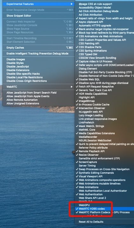
Task: Click Allow Unsigned Extensions
Action: [x=39, y=103]
